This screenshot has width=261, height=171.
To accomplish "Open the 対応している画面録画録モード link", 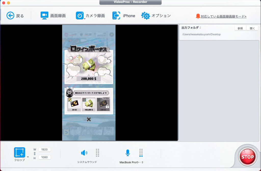I will pos(223,16).
